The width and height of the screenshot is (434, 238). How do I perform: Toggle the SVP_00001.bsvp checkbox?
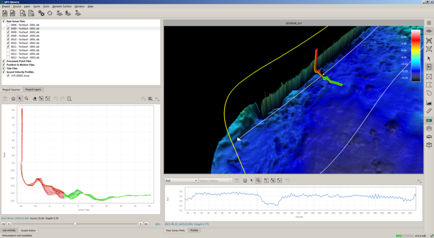click(x=8, y=76)
